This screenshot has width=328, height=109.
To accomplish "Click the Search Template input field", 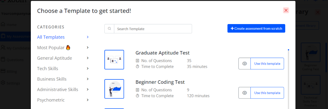I will (x=153, y=29).
